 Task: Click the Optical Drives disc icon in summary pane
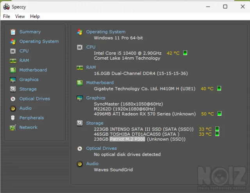(x=80, y=149)
